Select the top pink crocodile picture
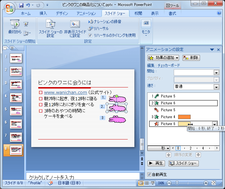 point(117,99)
